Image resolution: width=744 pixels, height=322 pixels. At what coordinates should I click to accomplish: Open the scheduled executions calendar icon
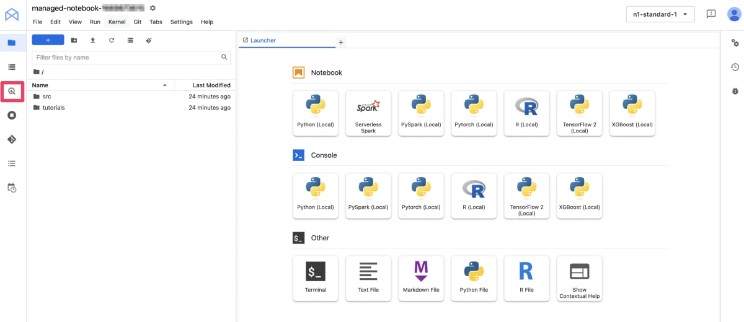tap(12, 188)
